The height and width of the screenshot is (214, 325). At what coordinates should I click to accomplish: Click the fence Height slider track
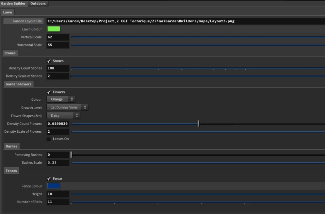(198, 194)
